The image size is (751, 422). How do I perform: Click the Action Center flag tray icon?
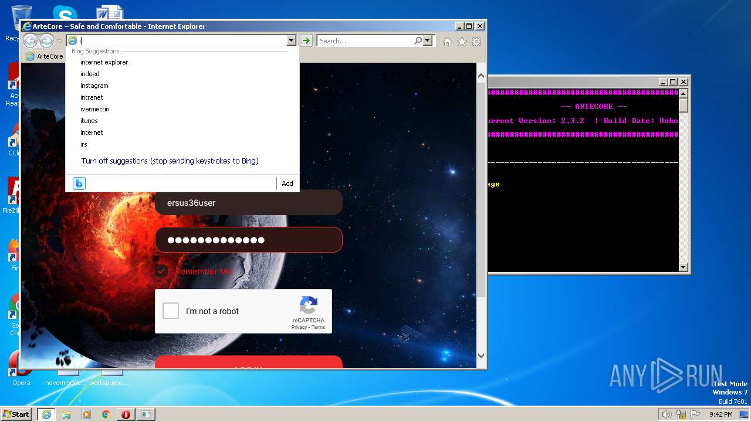coord(696,414)
